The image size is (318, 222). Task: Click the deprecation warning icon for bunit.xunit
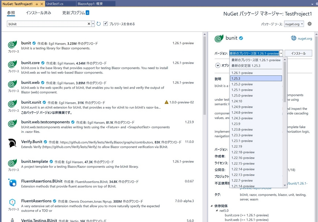pos(166,102)
